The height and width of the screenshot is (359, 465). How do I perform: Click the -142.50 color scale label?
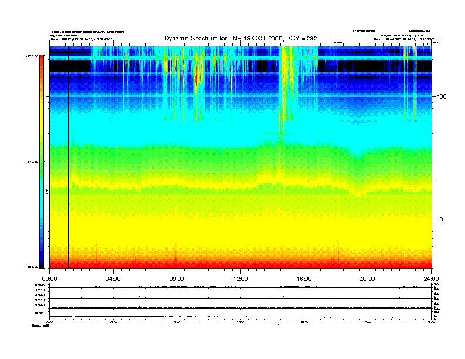click(x=32, y=162)
